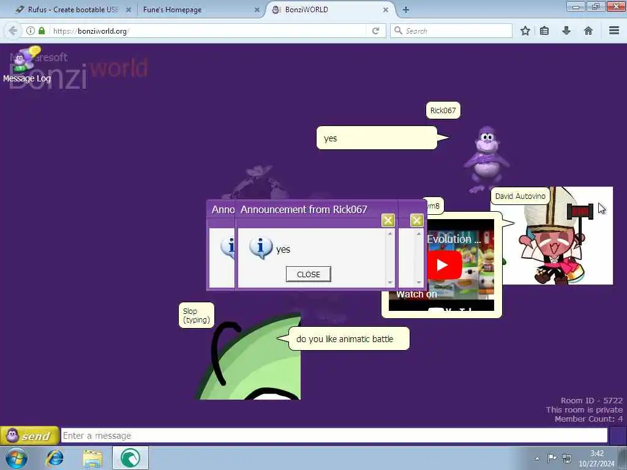Click the 'do you like animatic battle' bubble
This screenshot has height=470, width=627.
tap(348, 339)
